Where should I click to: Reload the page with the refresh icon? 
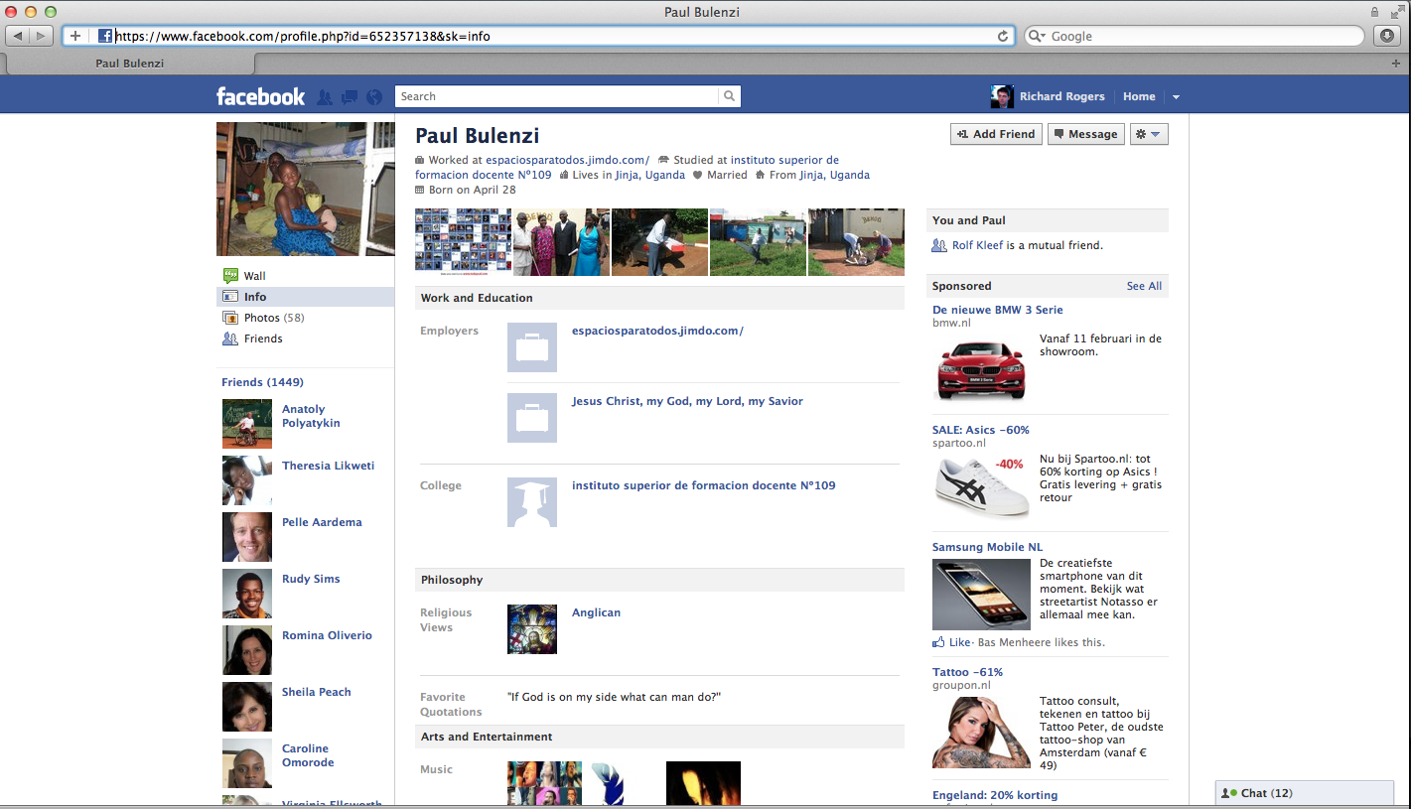click(x=1003, y=36)
